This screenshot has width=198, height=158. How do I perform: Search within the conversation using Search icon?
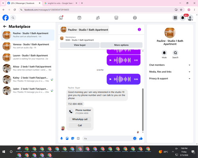point(175,53)
